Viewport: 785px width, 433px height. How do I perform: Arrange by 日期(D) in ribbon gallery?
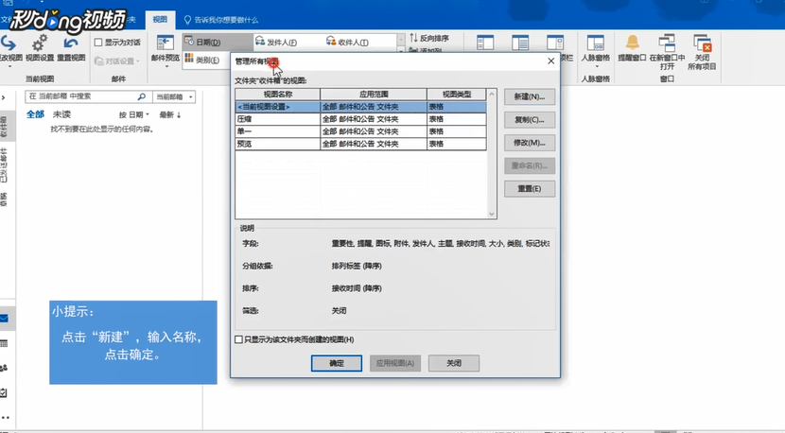point(218,42)
